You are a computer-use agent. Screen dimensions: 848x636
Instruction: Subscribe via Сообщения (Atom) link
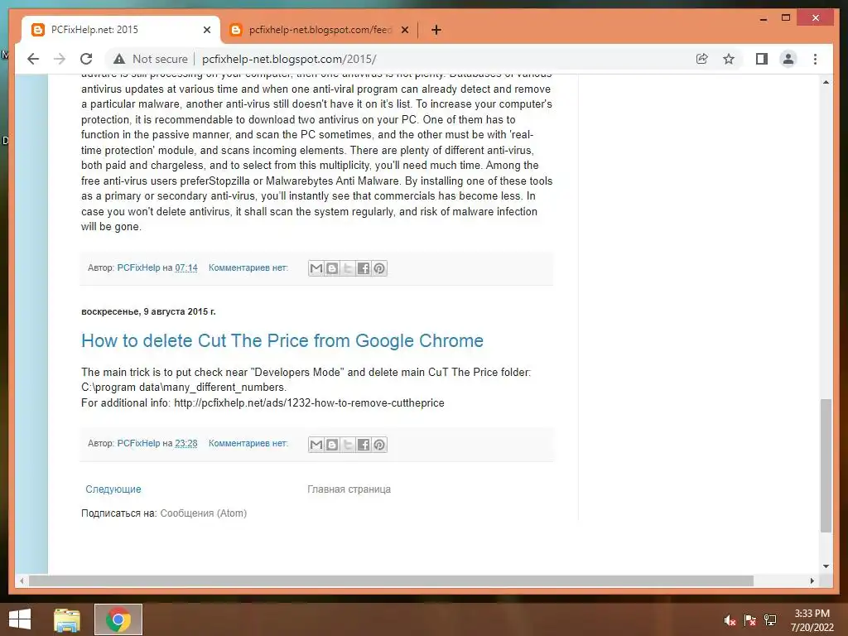(x=204, y=513)
